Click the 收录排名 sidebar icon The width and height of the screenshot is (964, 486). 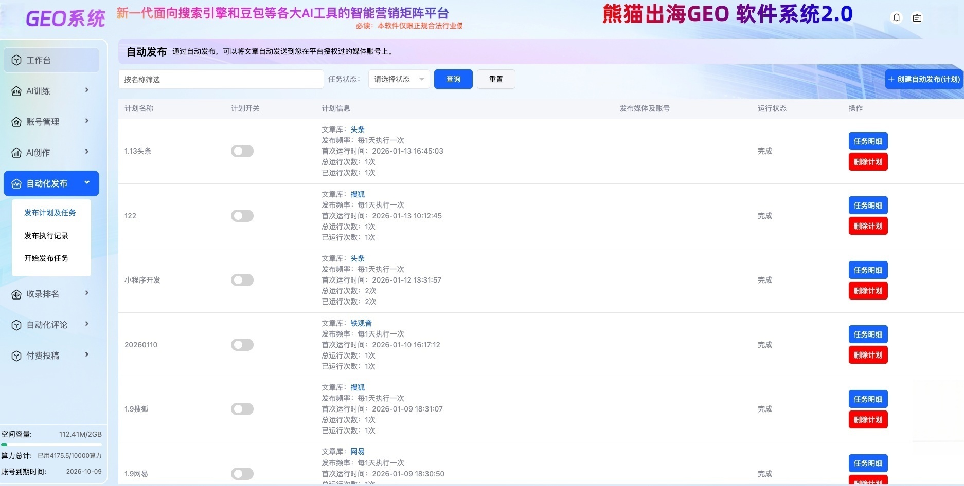coord(16,294)
